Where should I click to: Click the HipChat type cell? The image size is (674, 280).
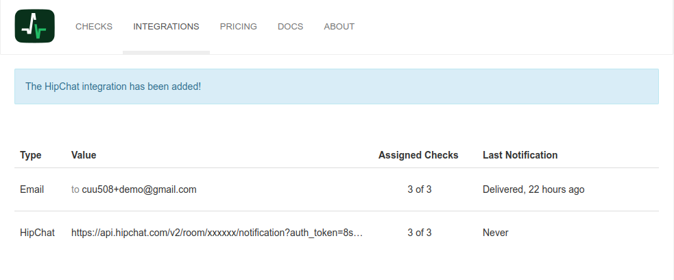37,233
